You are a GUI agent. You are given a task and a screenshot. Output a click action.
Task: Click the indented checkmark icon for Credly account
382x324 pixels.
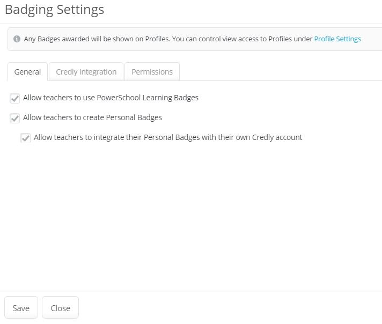(x=26, y=138)
